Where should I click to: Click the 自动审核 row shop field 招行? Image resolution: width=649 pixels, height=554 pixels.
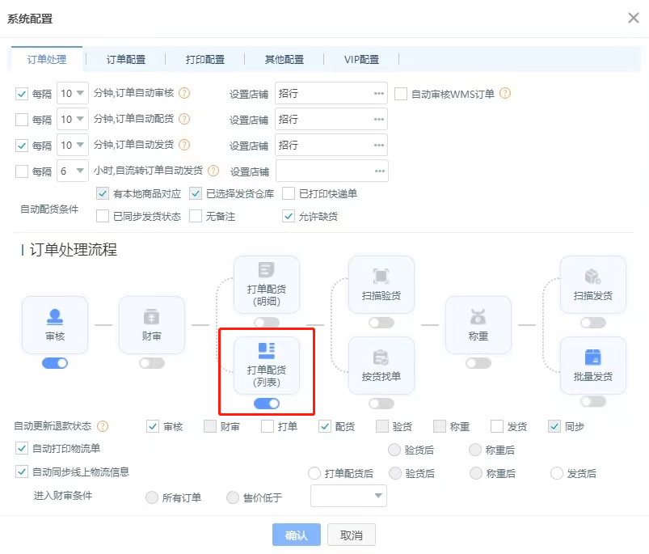coord(331,93)
